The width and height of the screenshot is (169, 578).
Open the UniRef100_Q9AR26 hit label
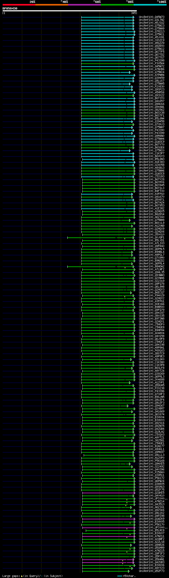(152, 545)
